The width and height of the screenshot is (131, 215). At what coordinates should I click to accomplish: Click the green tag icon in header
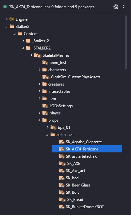pyautogui.click(x=5, y=7)
